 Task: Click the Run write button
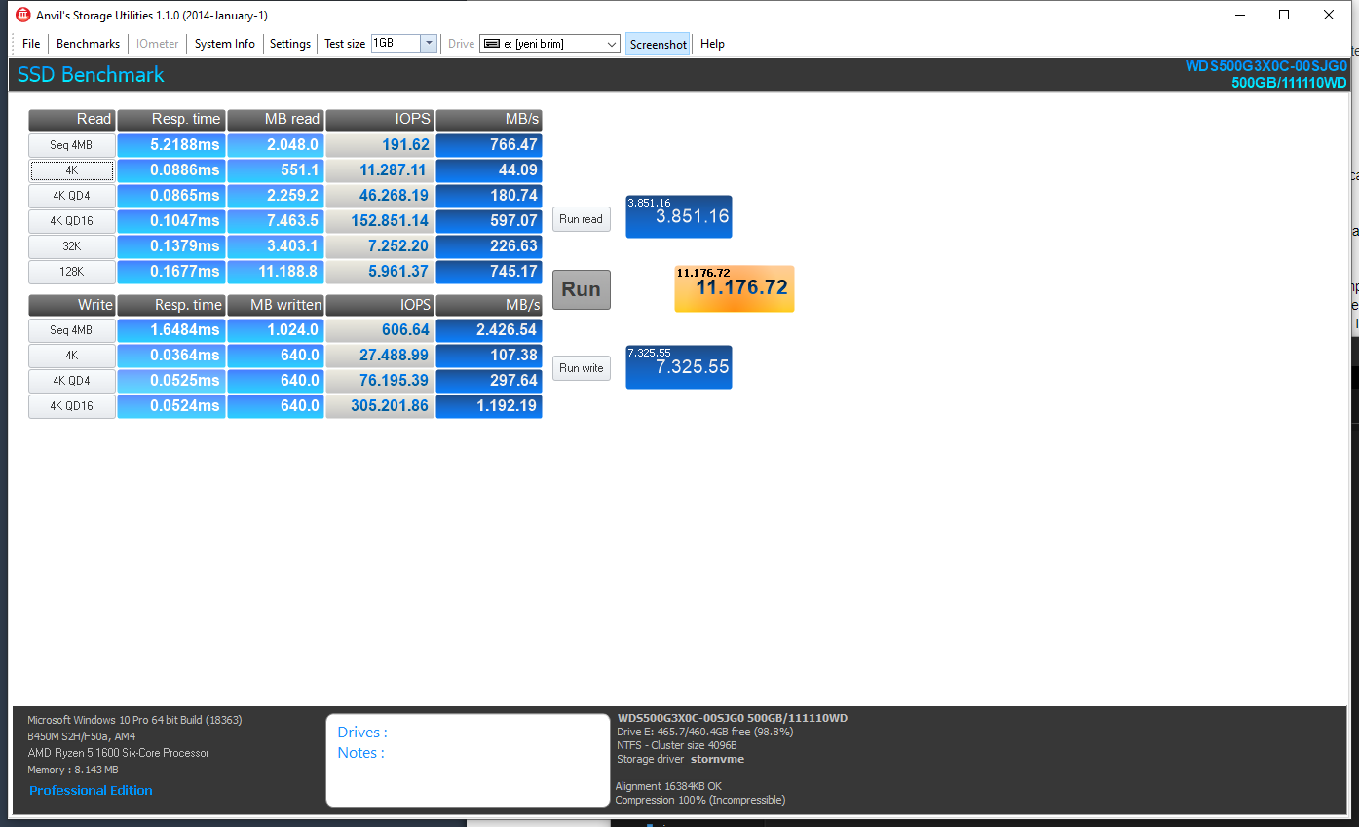(581, 368)
